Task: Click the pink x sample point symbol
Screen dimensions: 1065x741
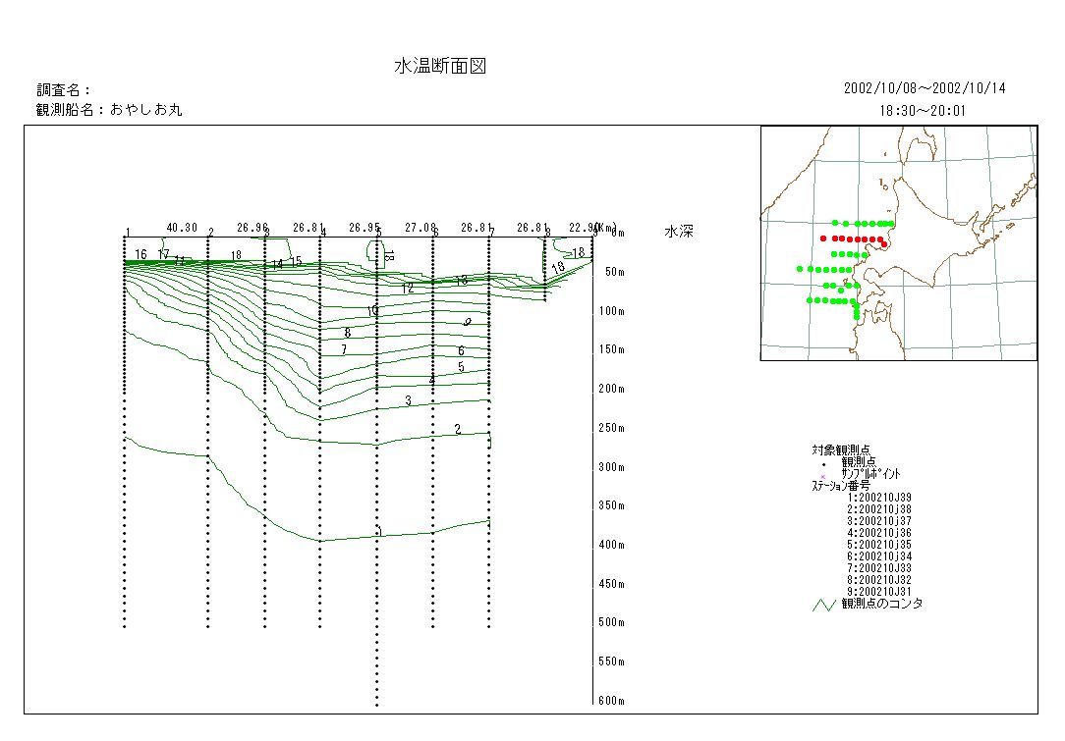Action: point(823,476)
